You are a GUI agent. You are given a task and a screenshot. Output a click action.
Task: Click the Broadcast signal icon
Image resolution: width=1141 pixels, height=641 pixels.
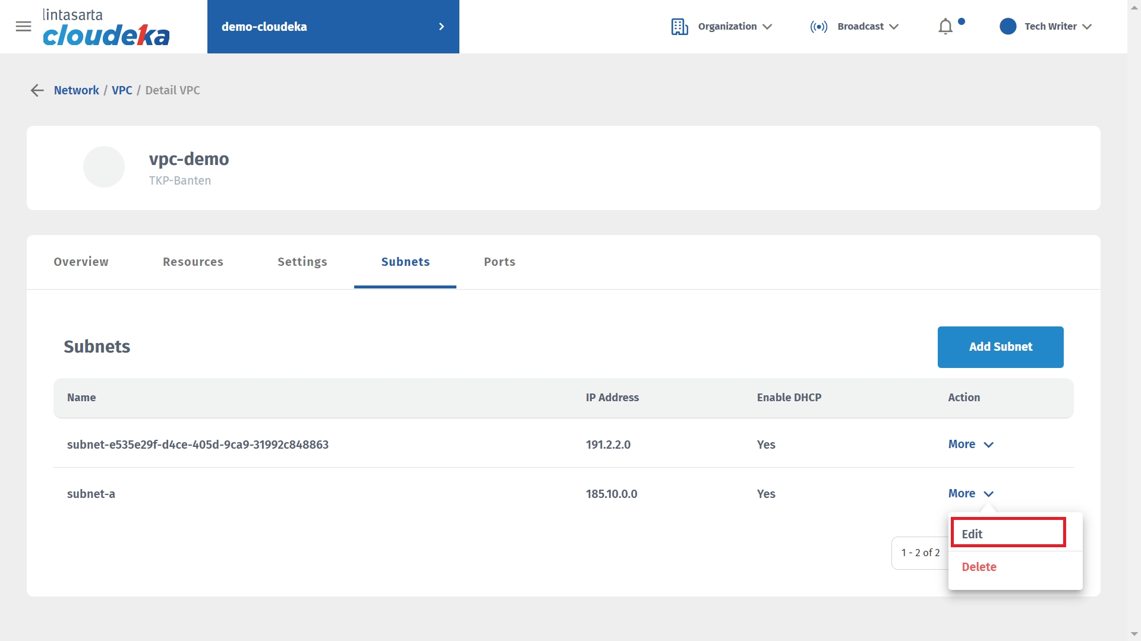[x=818, y=27]
